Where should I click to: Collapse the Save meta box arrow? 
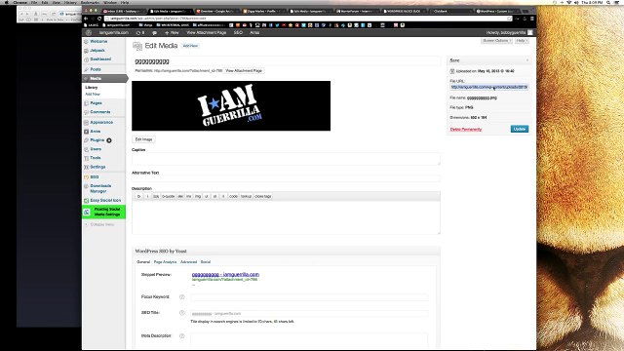pyautogui.click(x=527, y=60)
